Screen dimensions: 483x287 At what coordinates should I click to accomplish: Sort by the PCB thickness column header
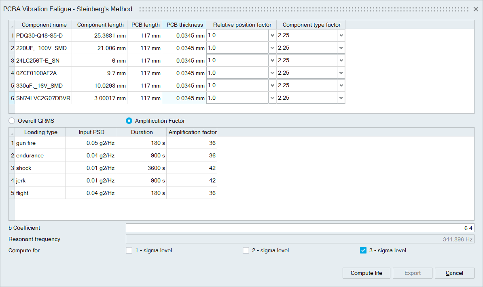[184, 25]
